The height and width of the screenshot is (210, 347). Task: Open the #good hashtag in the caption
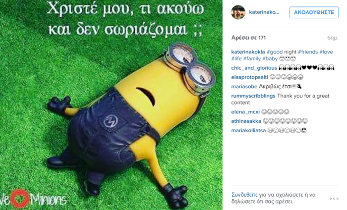pyautogui.click(x=275, y=52)
